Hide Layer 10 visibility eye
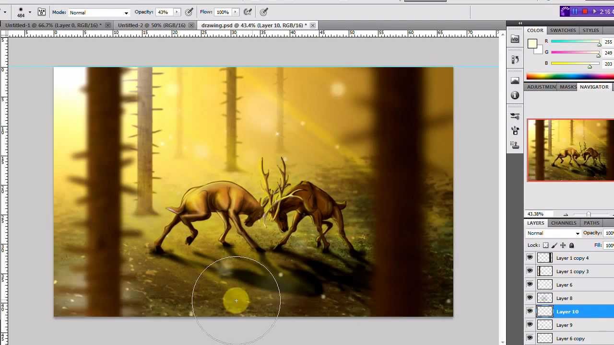 tap(530, 311)
